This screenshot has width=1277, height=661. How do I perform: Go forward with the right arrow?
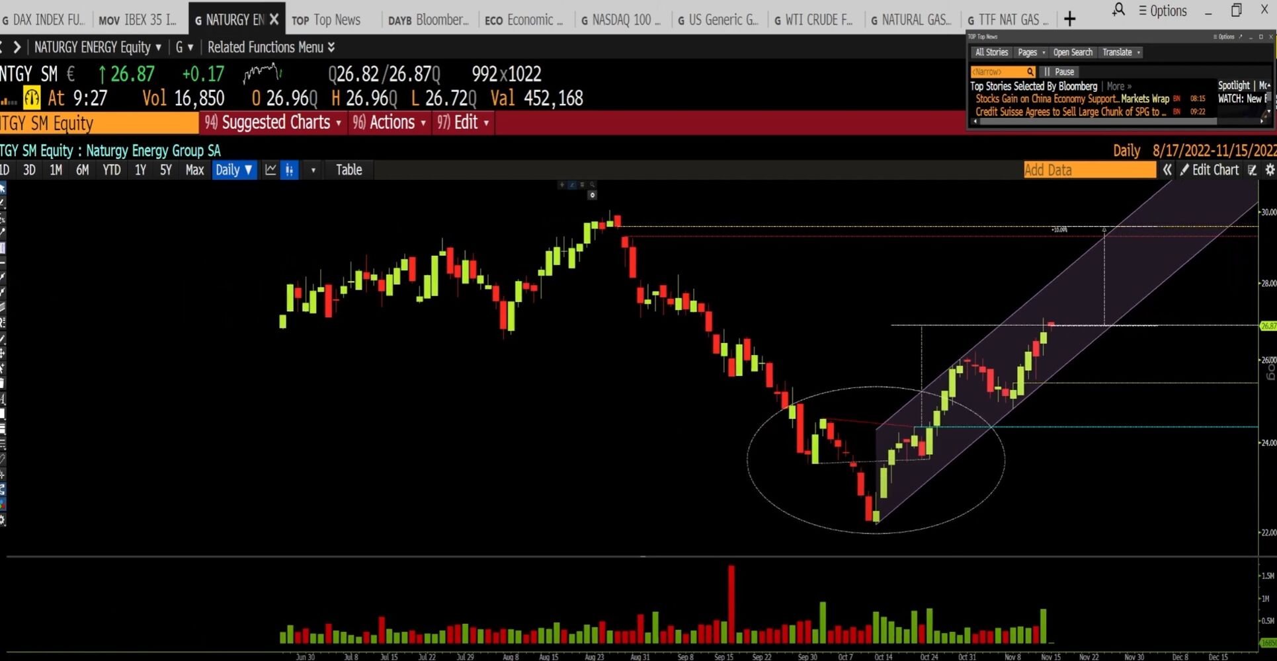click(17, 47)
